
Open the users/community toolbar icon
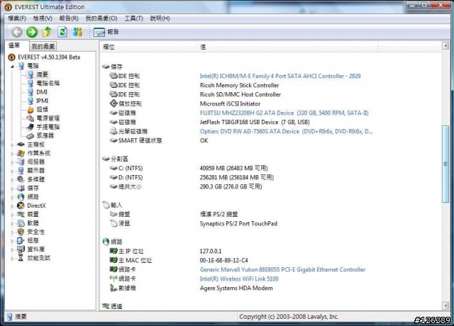77,32
